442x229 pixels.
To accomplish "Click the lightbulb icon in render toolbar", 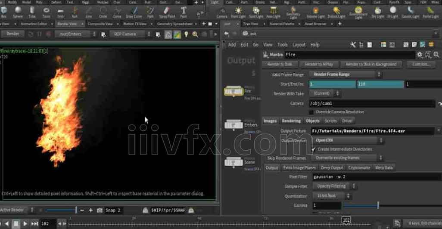I will pos(186,34).
